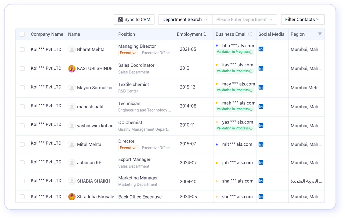Click employment date 2024-07
This screenshot has width=345, height=219.
188,163
